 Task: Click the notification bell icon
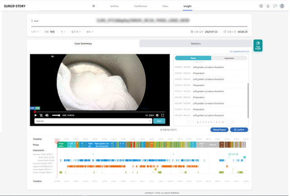coord(268,6)
